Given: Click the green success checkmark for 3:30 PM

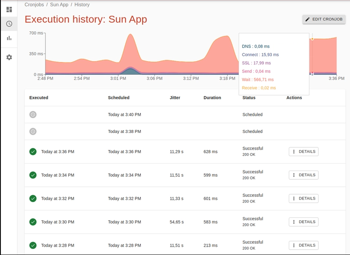Looking at the screenshot, I should (x=33, y=222).
